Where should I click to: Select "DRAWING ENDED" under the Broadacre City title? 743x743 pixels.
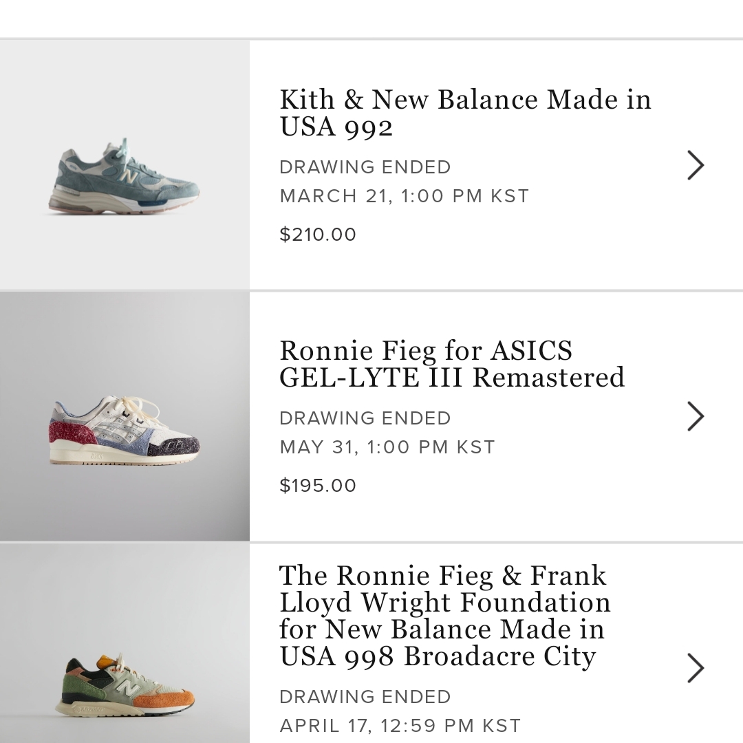[365, 696]
